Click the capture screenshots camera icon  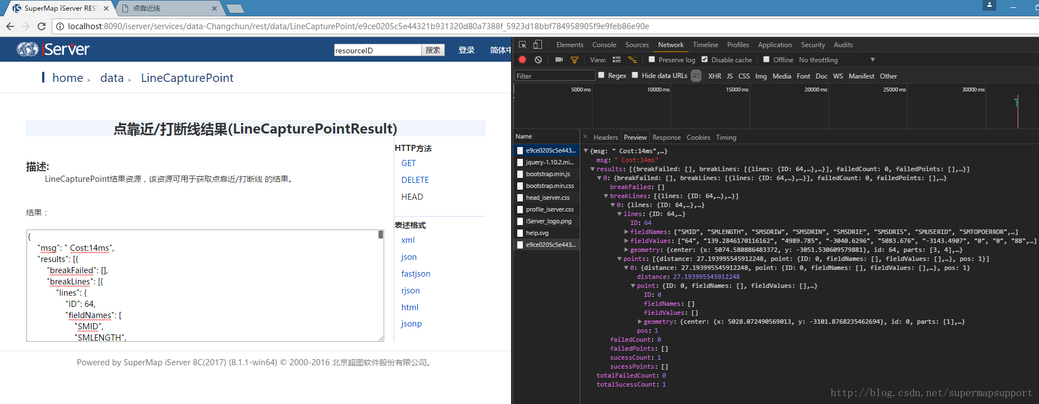[559, 59]
